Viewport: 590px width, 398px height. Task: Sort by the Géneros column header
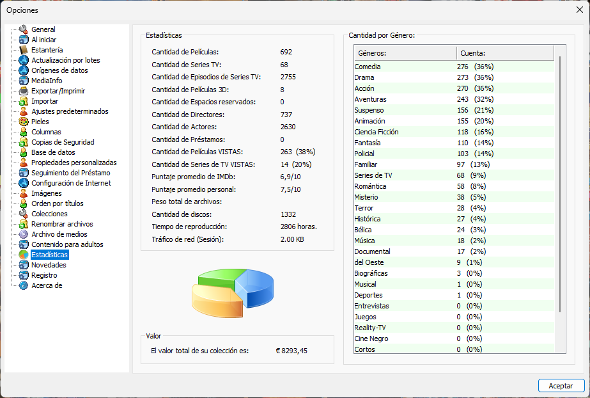tap(405, 53)
